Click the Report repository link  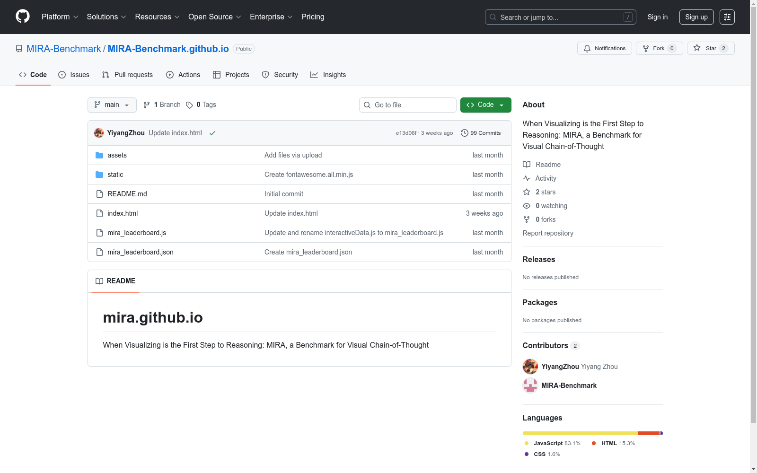tap(548, 233)
